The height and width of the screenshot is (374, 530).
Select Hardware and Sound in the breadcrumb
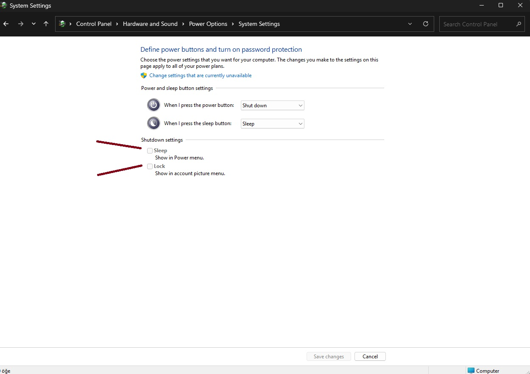click(150, 24)
